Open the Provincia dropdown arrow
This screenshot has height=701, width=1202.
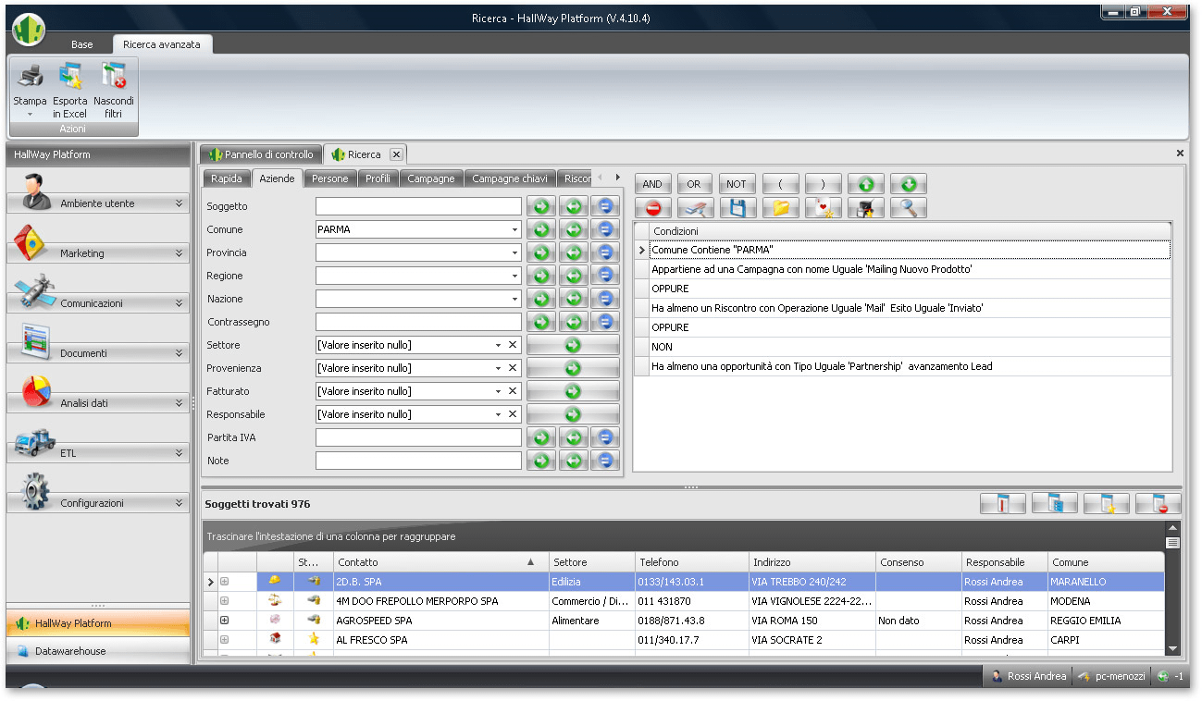tap(514, 252)
